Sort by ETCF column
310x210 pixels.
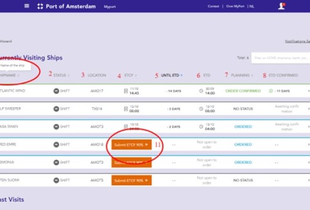point(130,75)
